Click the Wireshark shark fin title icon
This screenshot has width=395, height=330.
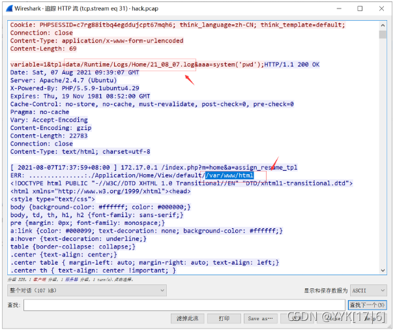coord(9,8)
